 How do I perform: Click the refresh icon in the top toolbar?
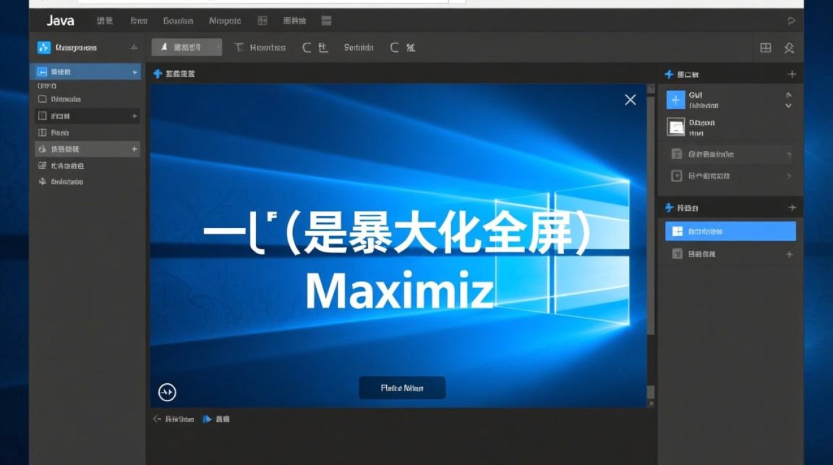(306, 47)
